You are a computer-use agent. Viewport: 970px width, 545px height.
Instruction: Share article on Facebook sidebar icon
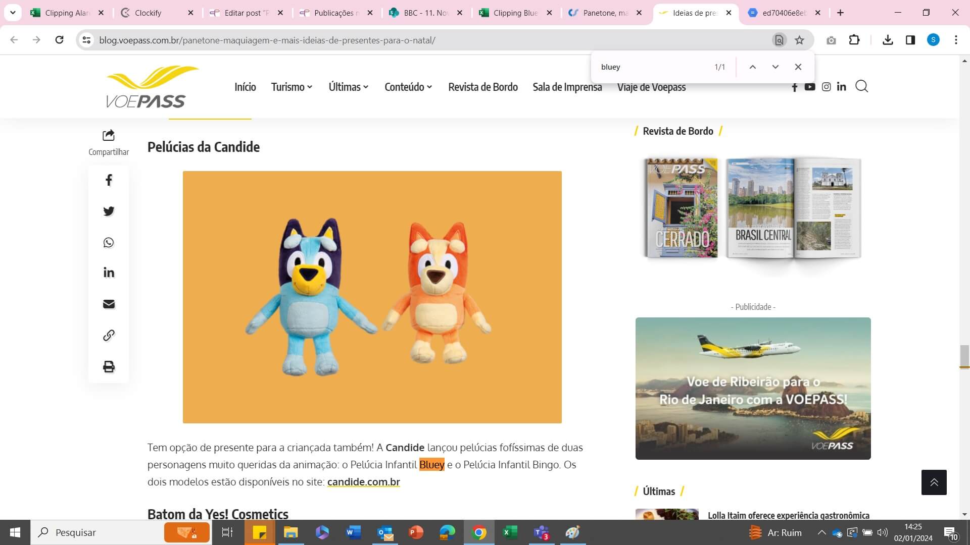(x=109, y=180)
